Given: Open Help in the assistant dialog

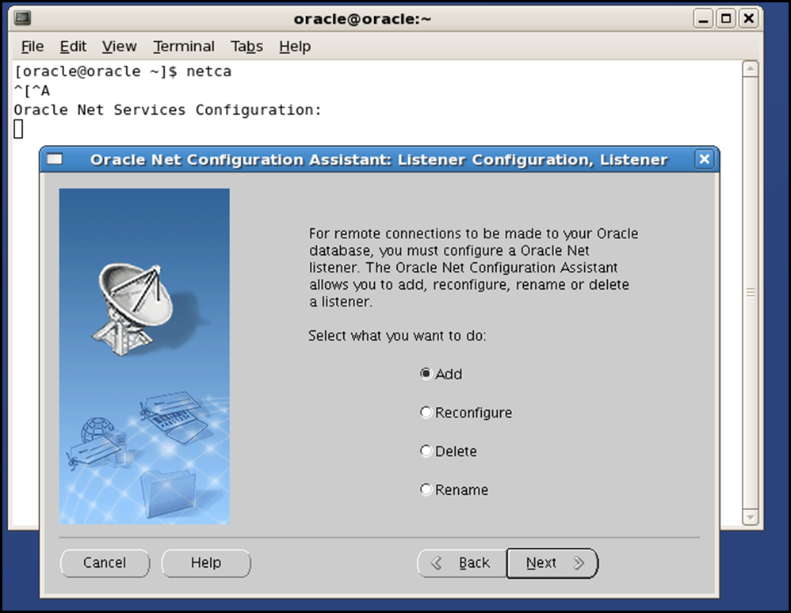Looking at the screenshot, I should click(206, 563).
